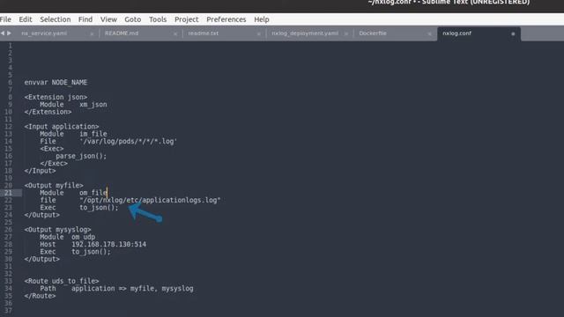The height and width of the screenshot is (317, 564).
Task: Click the '<Input application>' tag
Action: click(62, 127)
